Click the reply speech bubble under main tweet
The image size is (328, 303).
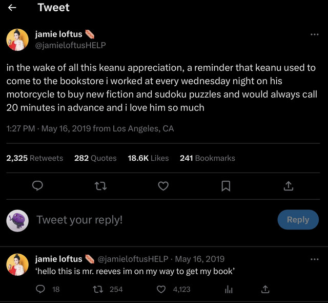[37, 186]
